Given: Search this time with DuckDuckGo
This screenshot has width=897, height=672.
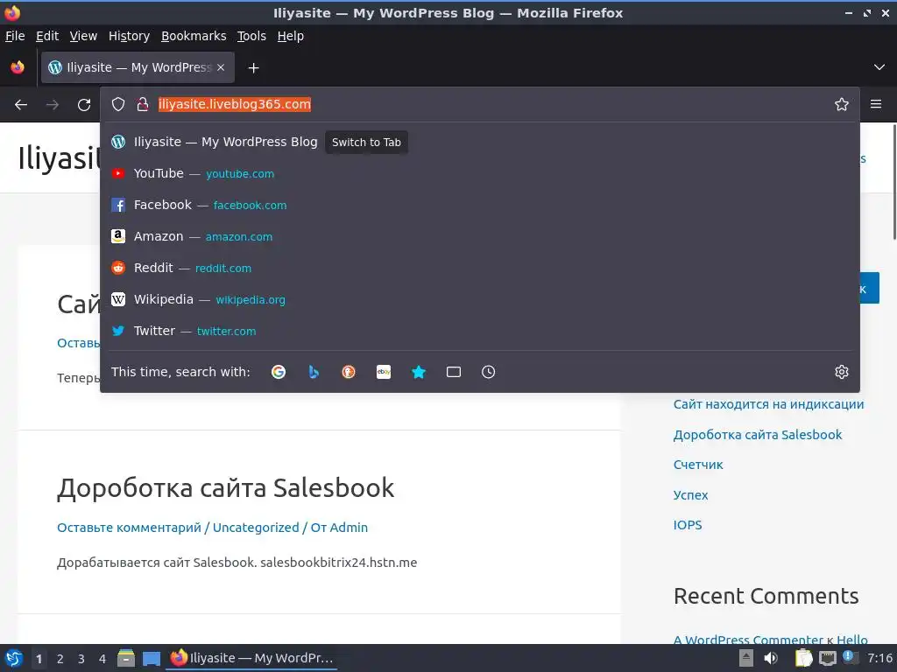Looking at the screenshot, I should pos(349,372).
